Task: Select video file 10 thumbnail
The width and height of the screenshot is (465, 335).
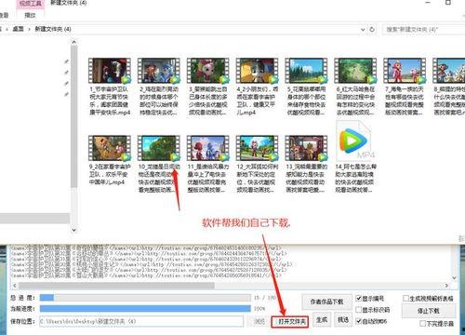Action: coord(159,148)
